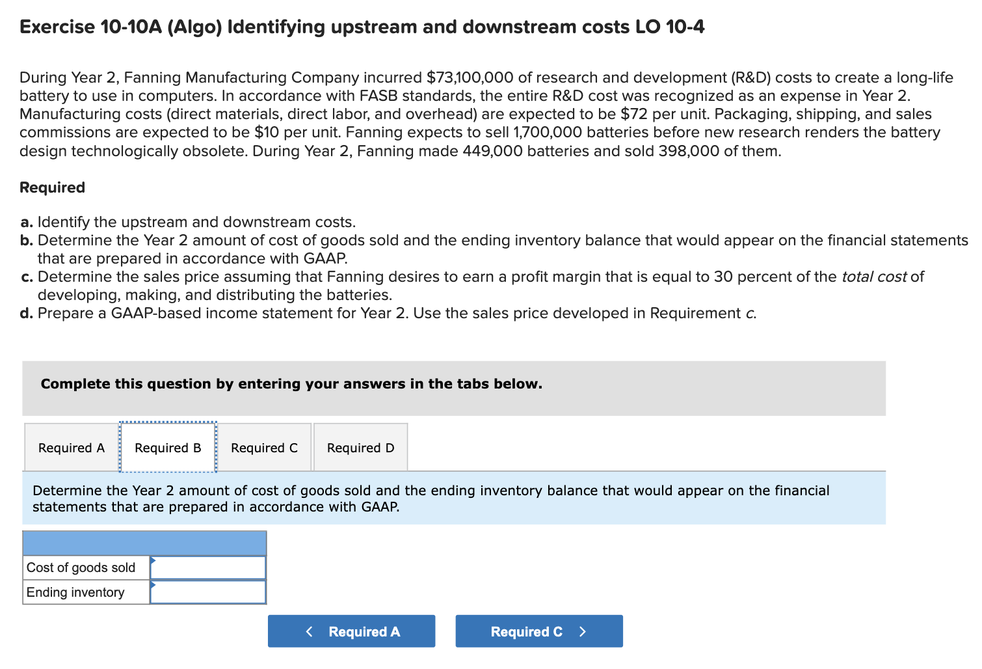Screen dimensions: 982x669
Task: Click the Required C navigation button
Action: 538,631
